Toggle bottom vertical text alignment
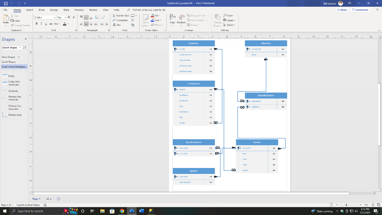The width and height of the screenshot is (382, 215). [91, 17]
